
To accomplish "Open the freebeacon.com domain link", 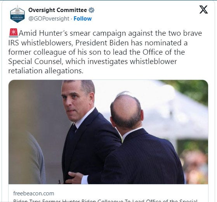I will [x=34, y=193].
